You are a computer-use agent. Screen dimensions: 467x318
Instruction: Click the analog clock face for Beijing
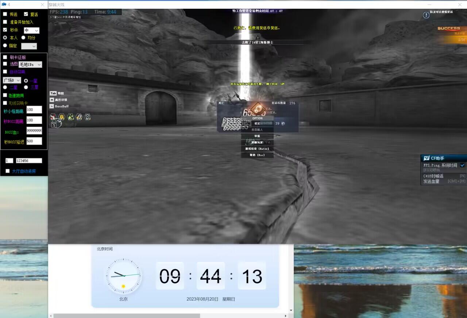[123, 276]
